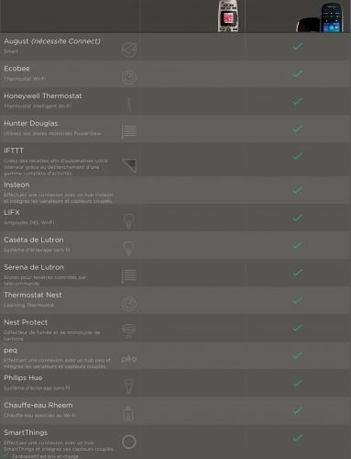Image resolution: width=351 pixels, height=459 pixels.
Task: Select the Insteon row title
Action: click(x=16, y=185)
